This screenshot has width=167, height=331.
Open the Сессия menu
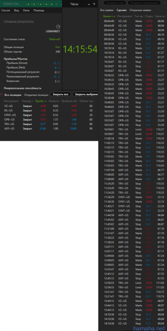(6, 10)
